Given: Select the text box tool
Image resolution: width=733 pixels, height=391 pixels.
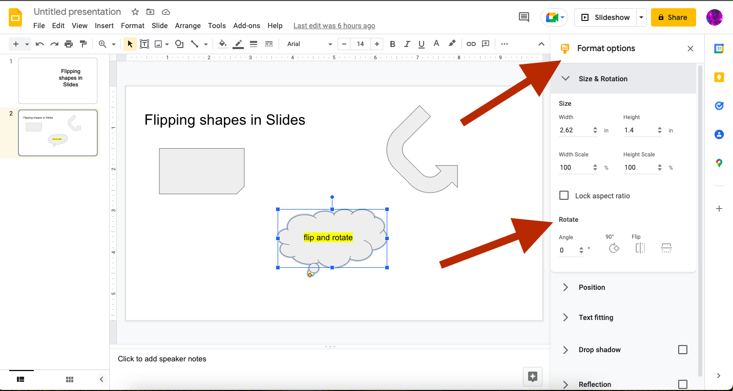Looking at the screenshot, I should pos(144,44).
